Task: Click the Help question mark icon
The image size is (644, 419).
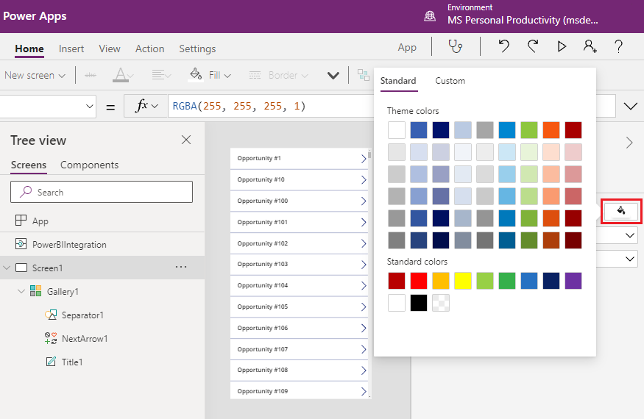Action: point(618,47)
